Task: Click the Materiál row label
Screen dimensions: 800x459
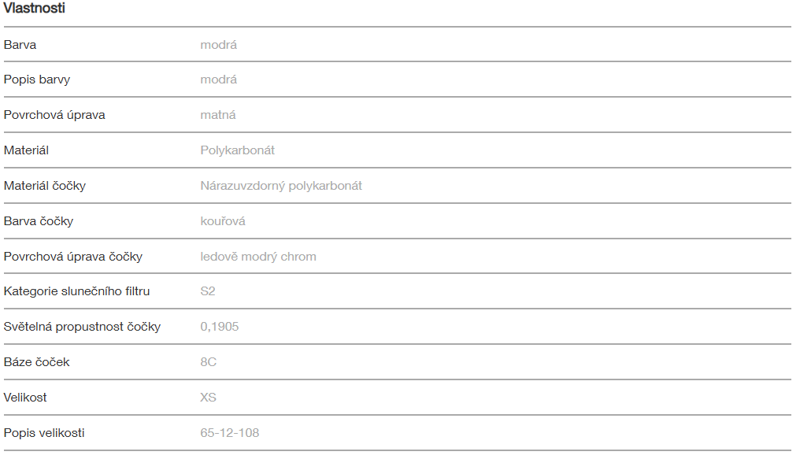Action: point(26,150)
